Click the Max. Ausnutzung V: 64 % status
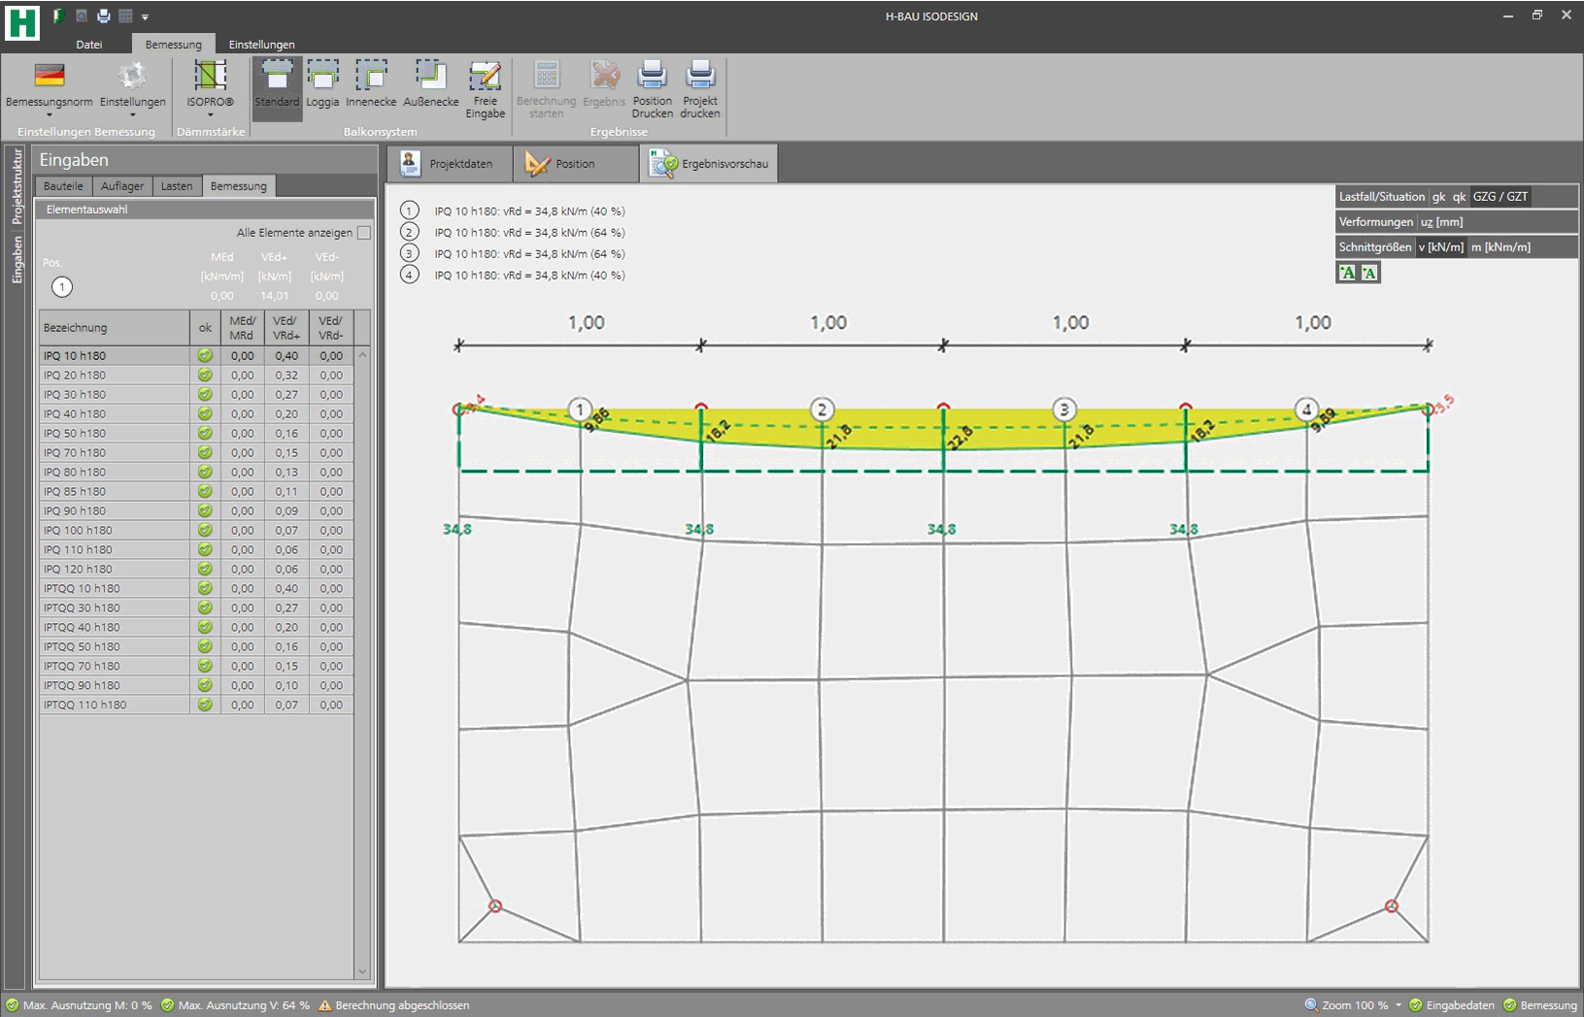This screenshot has width=1584, height=1017. point(235,1005)
